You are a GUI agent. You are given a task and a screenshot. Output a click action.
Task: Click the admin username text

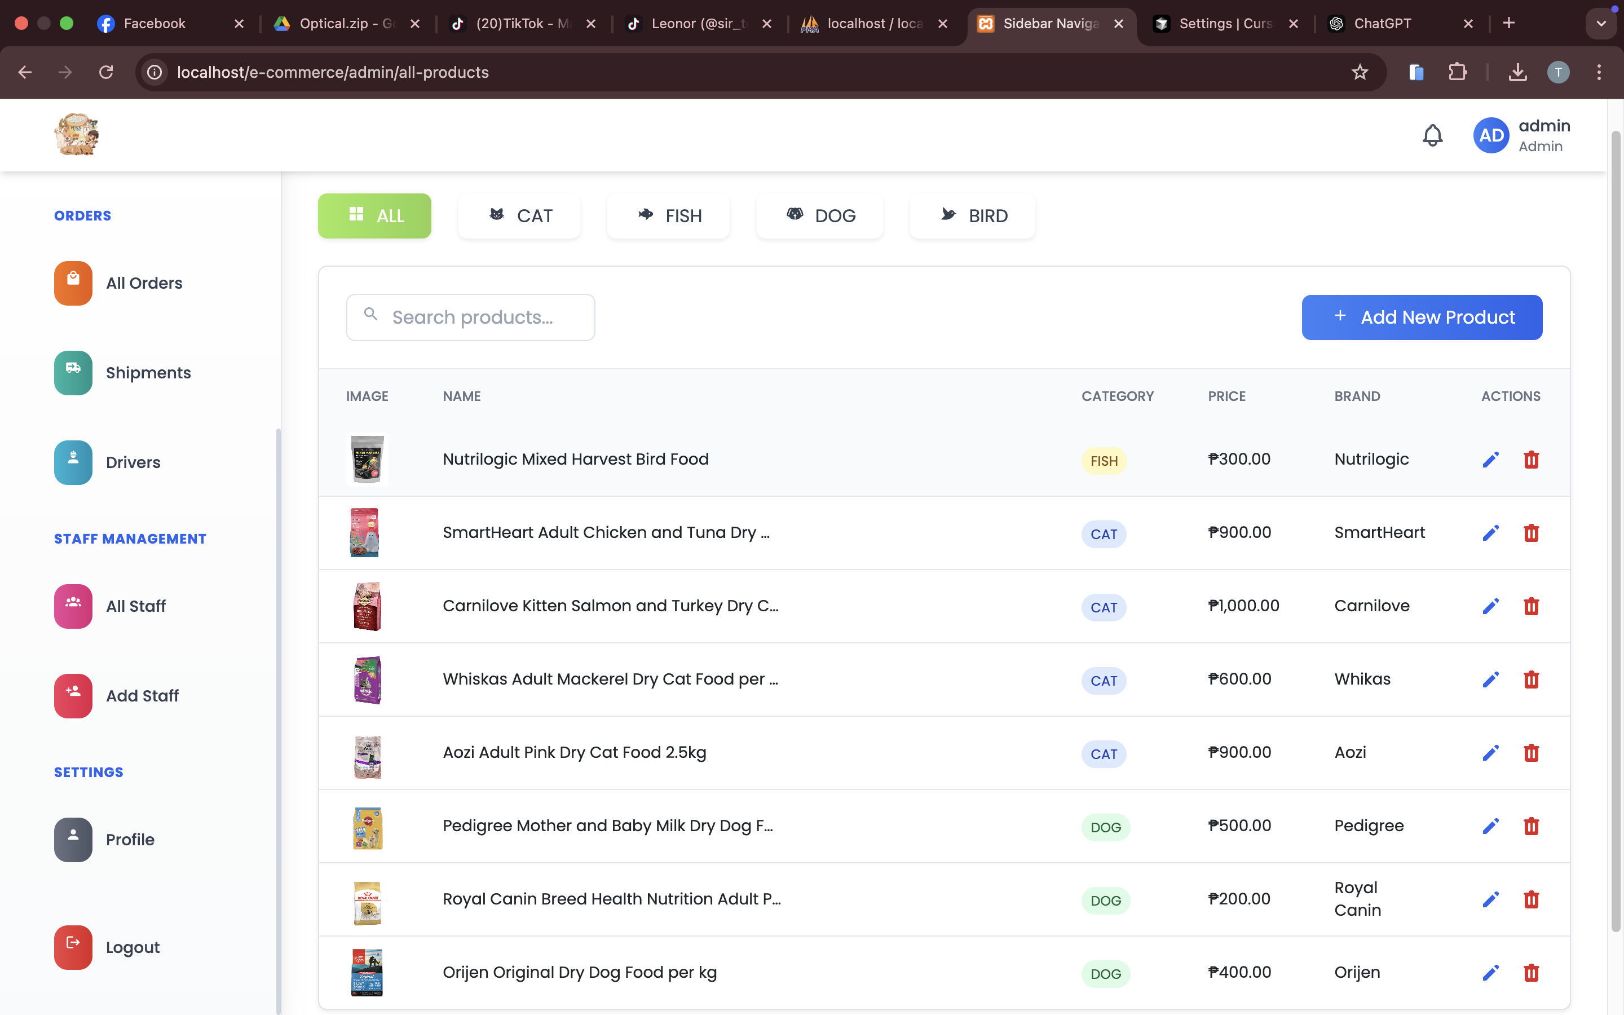point(1544,126)
